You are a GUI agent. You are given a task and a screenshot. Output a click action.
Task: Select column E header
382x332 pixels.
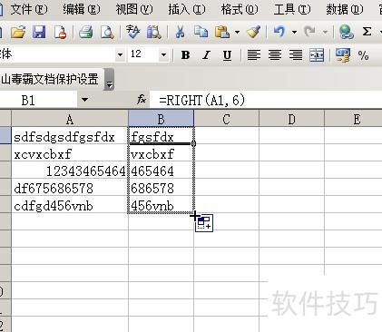coord(354,120)
